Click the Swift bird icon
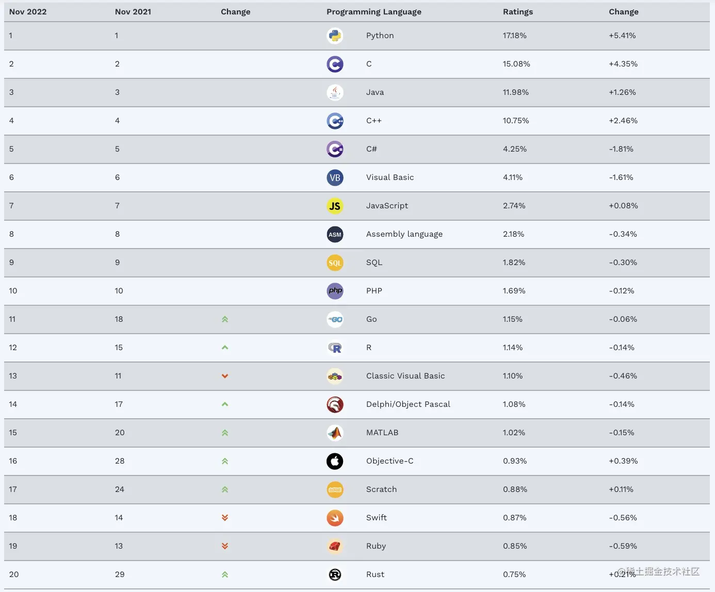 (x=335, y=518)
